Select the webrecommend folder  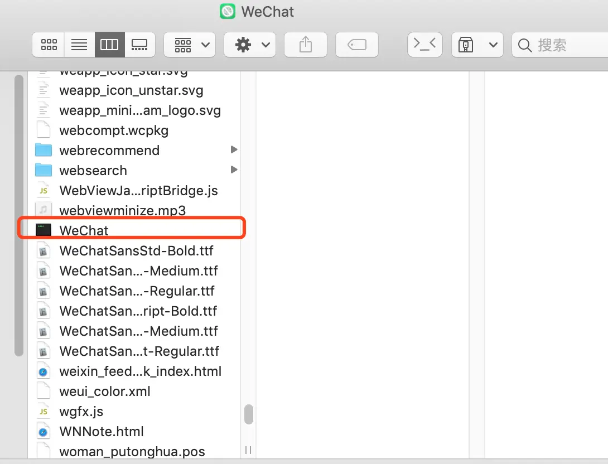109,151
